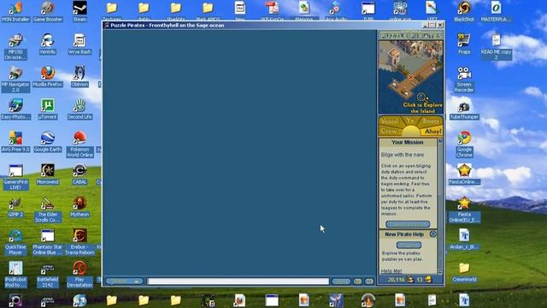Open the Booty tab
The height and width of the screenshot is (308, 547).
click(x=431, y=121)
